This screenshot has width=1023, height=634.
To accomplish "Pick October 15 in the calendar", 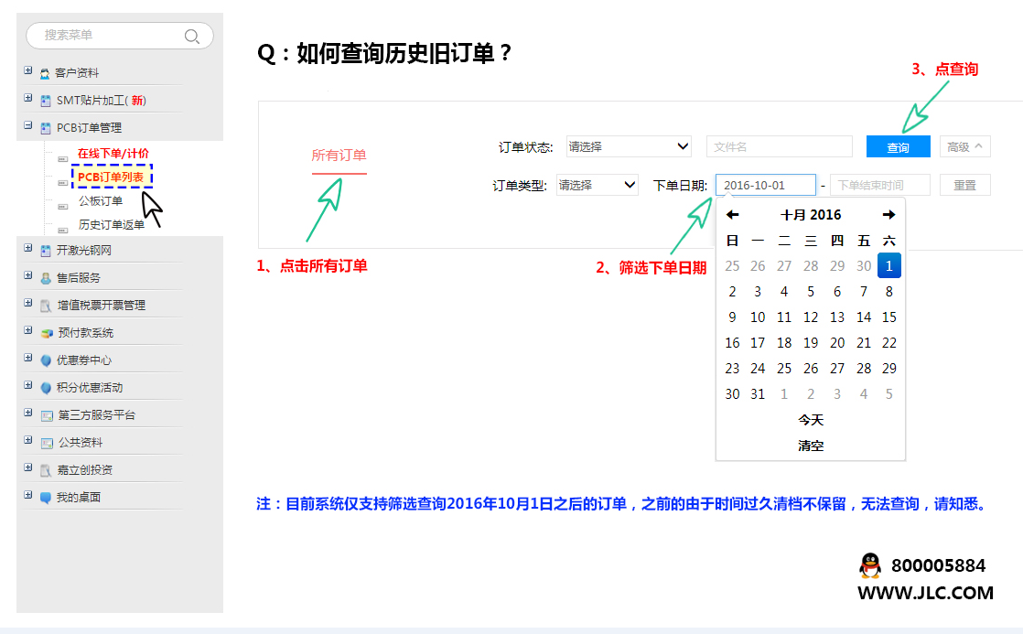I will click(x=888, y=317).
